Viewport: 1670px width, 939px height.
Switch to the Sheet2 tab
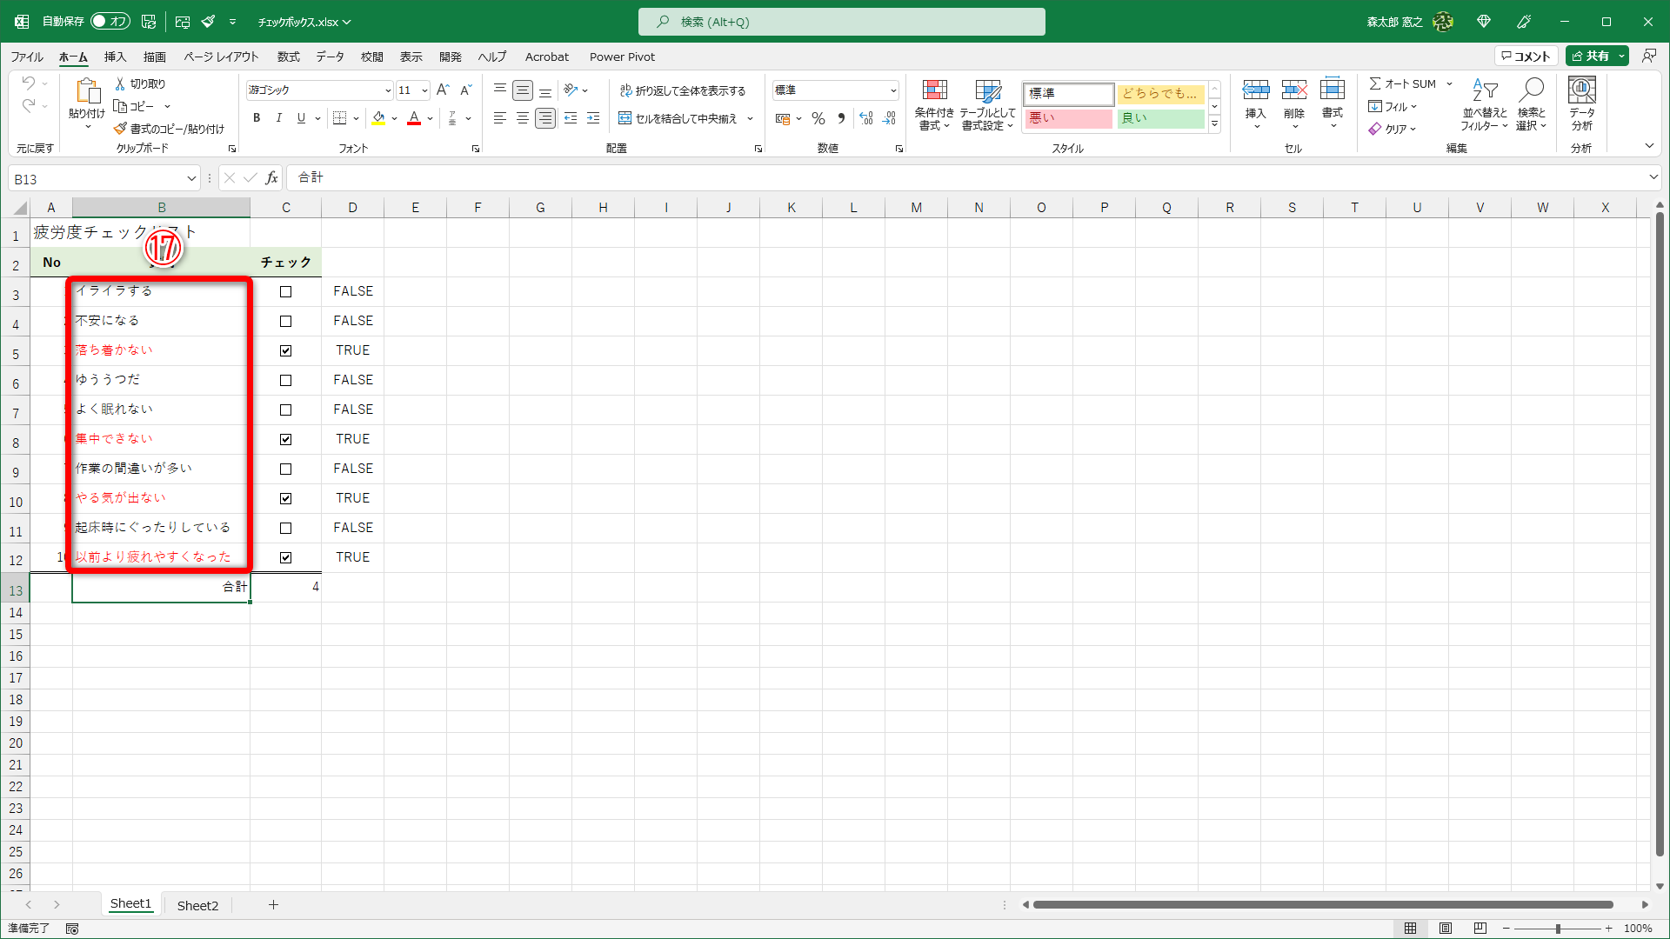tap(197, 905)
